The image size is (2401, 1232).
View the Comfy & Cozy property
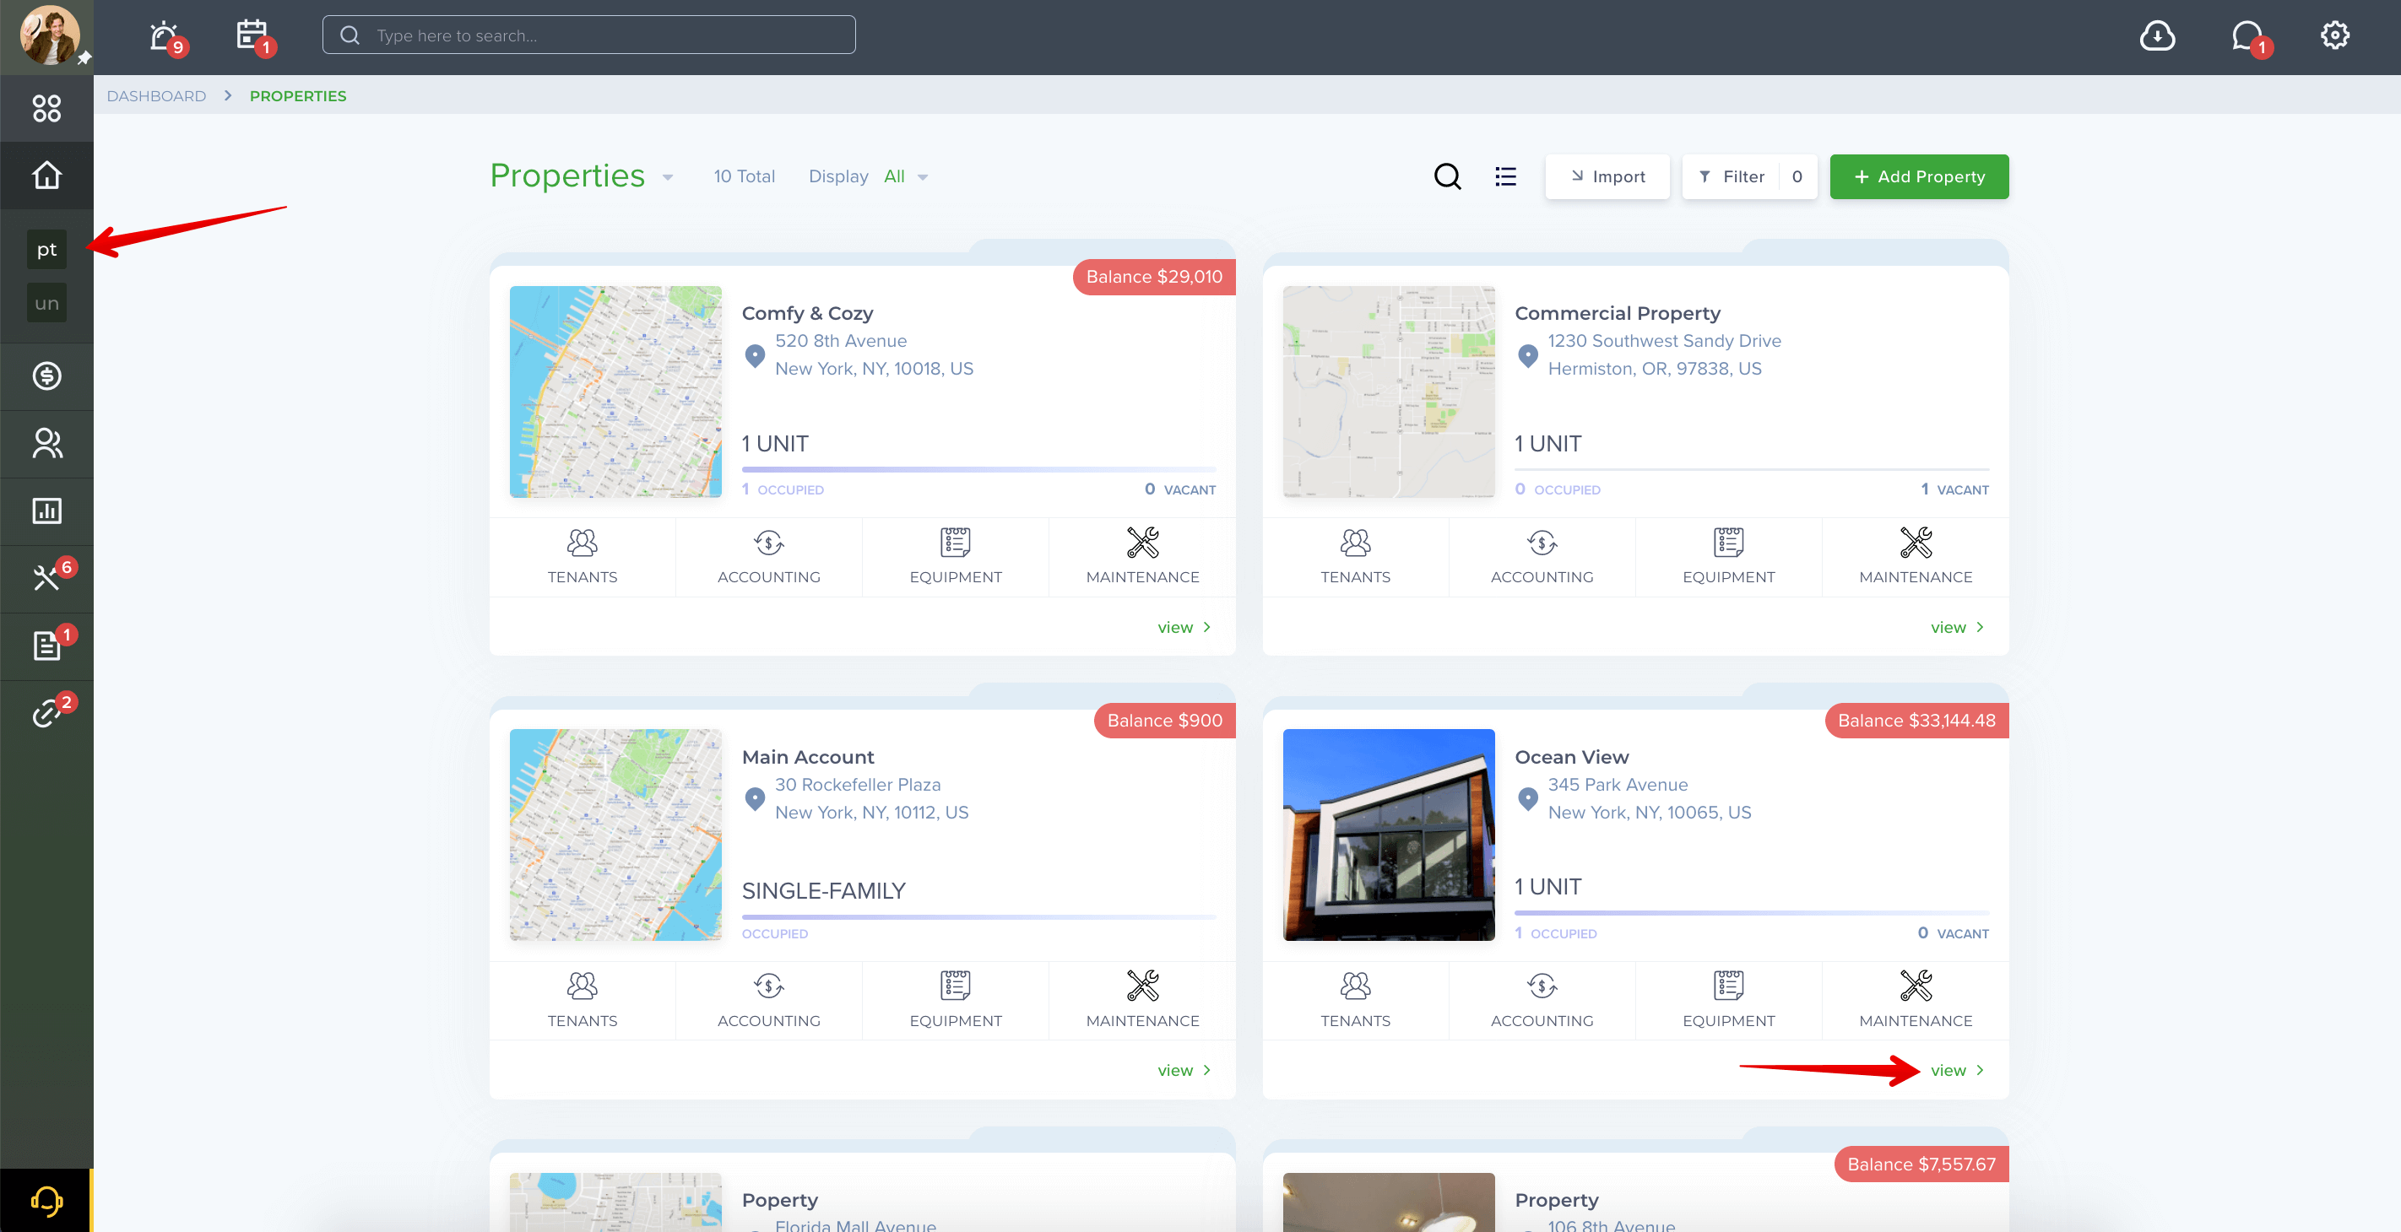[x=1184, y=627]
